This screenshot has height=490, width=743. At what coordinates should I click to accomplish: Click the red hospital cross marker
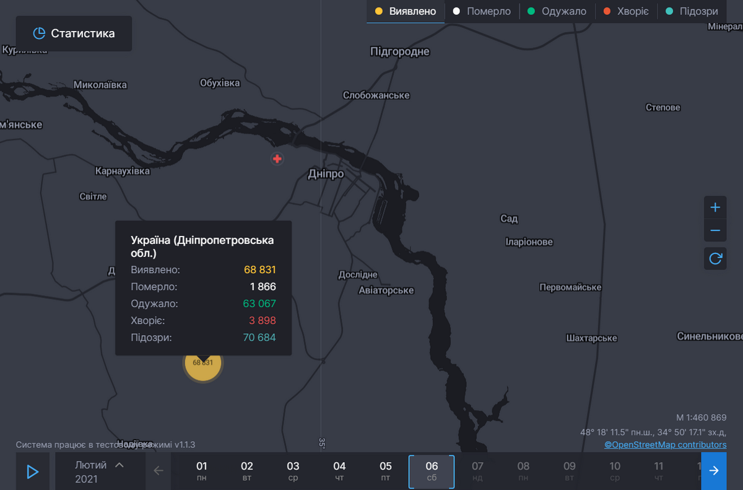point(277,159)
